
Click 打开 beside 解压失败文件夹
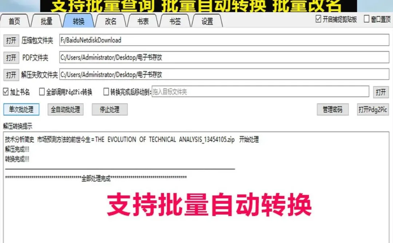point(11,74)
